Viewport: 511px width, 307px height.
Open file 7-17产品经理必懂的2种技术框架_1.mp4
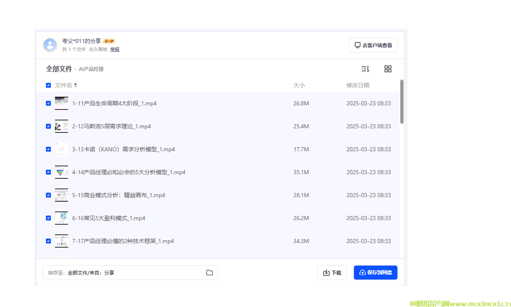tap(123, 241)
